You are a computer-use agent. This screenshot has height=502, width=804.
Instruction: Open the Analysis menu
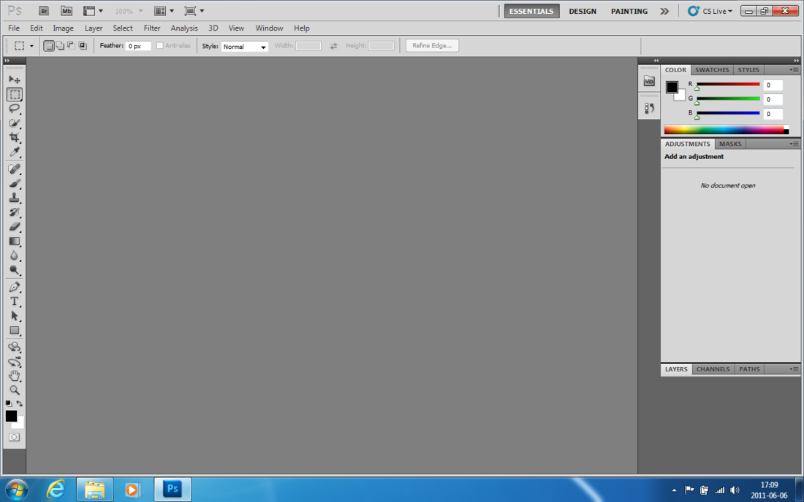point(184,28)
